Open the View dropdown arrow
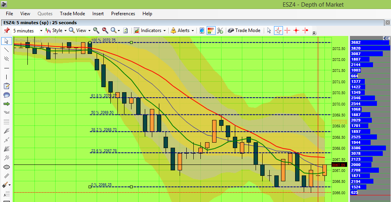 89,30
